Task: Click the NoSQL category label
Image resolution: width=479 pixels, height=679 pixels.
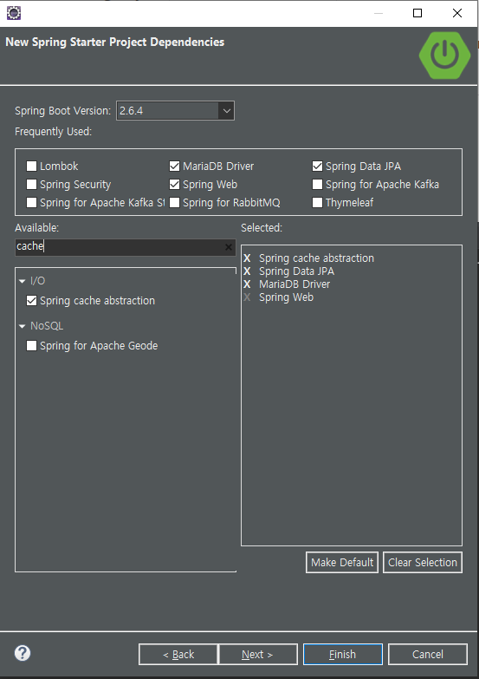Action: 47,326
